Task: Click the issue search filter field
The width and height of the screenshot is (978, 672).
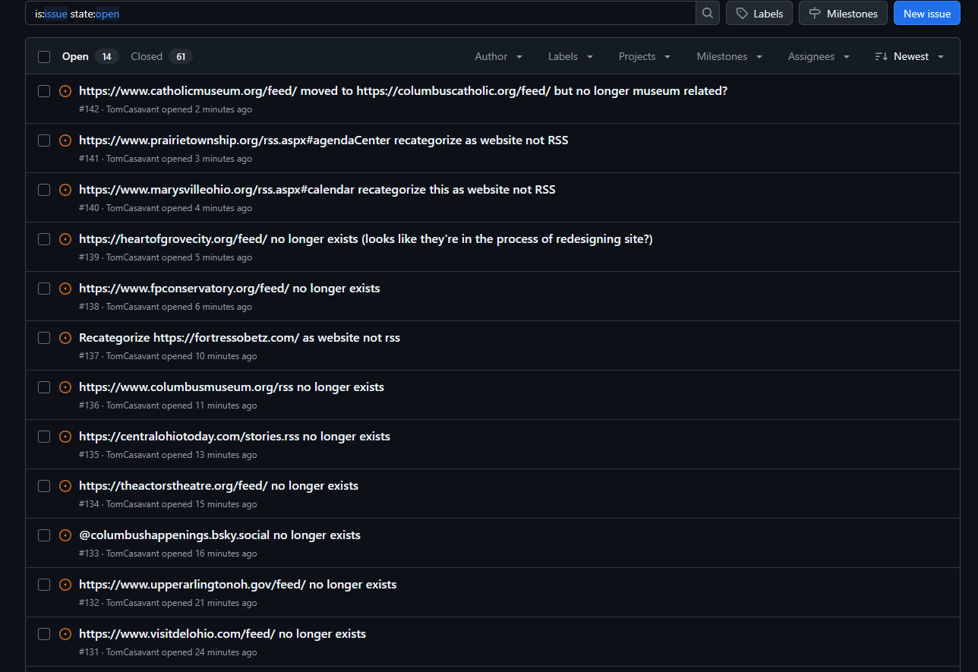Action: (361, 14)
